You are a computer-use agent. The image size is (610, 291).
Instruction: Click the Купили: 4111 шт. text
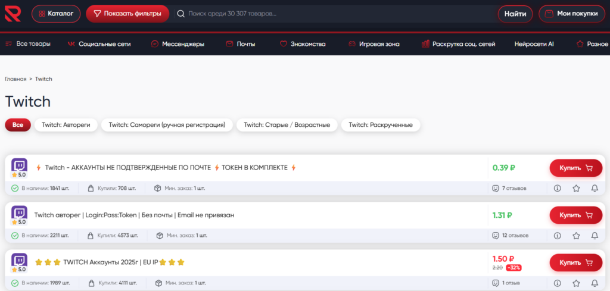(x=119, y=283)
